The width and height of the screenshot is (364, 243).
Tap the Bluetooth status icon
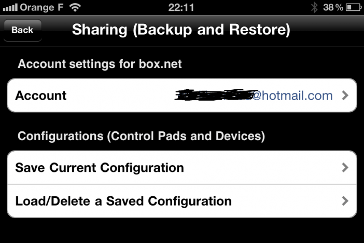[314, 7]
